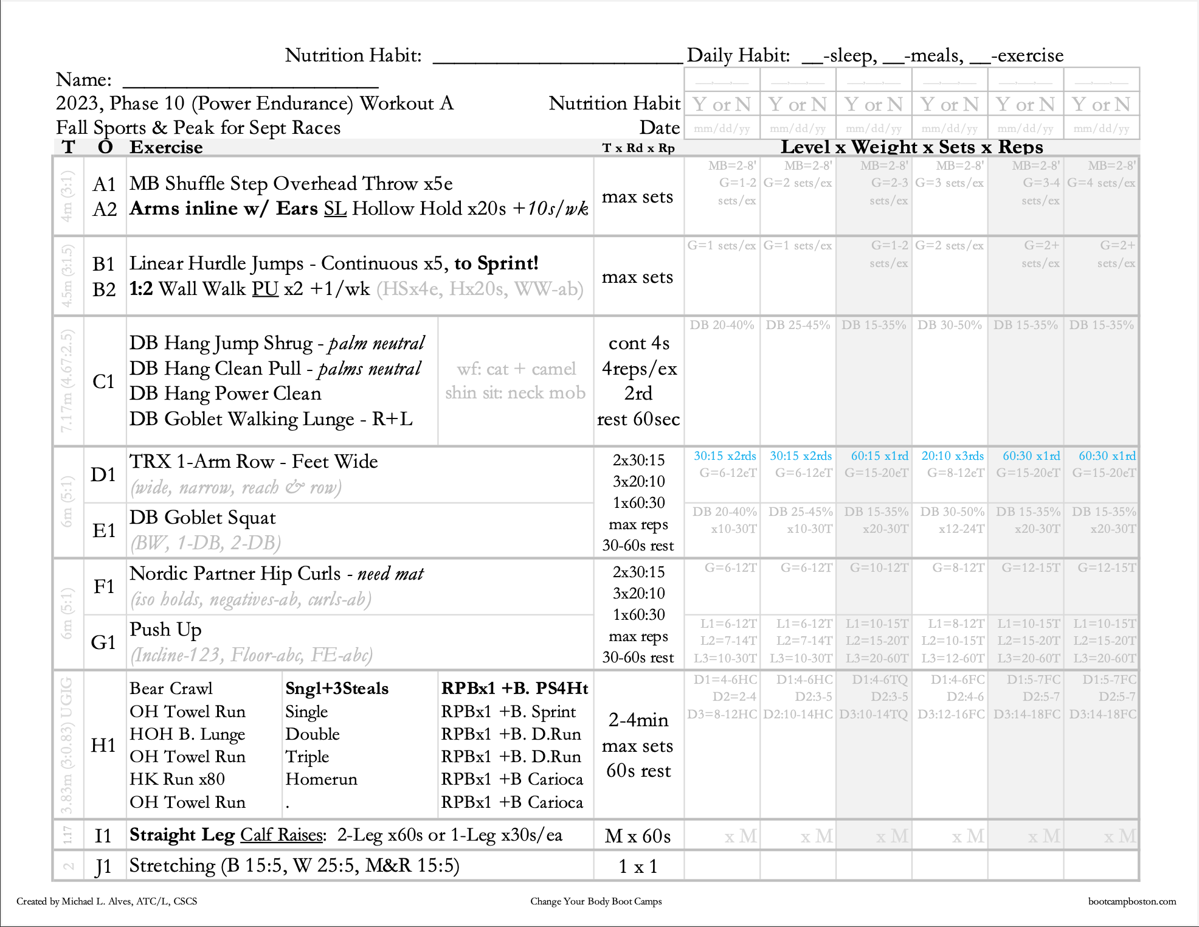Click 'Homerun' in H1 row
This screenshot has height=927, width=1199.
click(x=321, y=779)
